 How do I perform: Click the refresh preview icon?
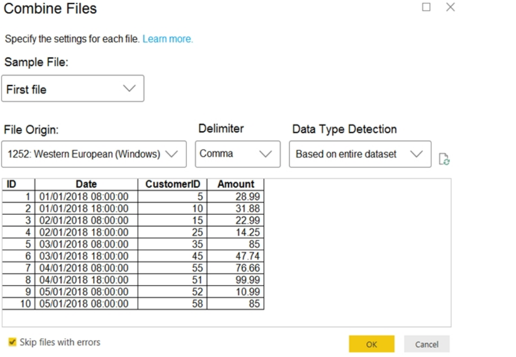click(x=444, y=159)
